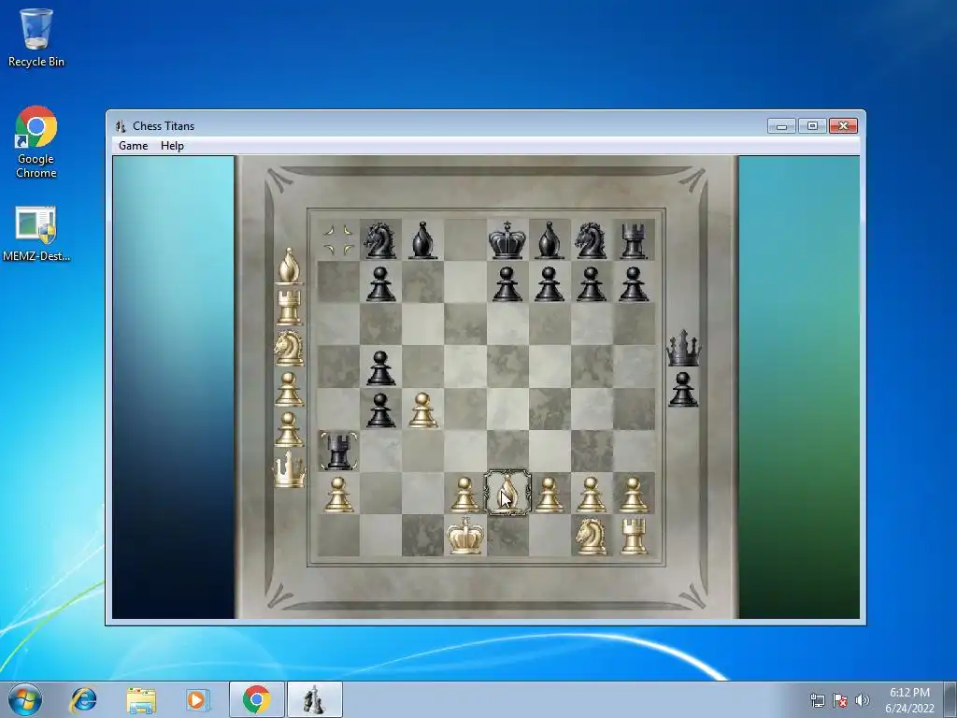Click the black knight beside the highlighted top-left square
The height and width of the screenshot is (718, 957).
point(379,240)
